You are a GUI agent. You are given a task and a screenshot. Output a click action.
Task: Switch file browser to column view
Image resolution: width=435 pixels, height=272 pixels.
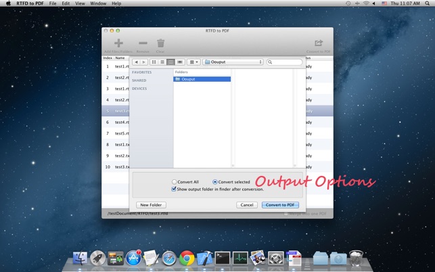pyautogui.click(x=171, y=62)
